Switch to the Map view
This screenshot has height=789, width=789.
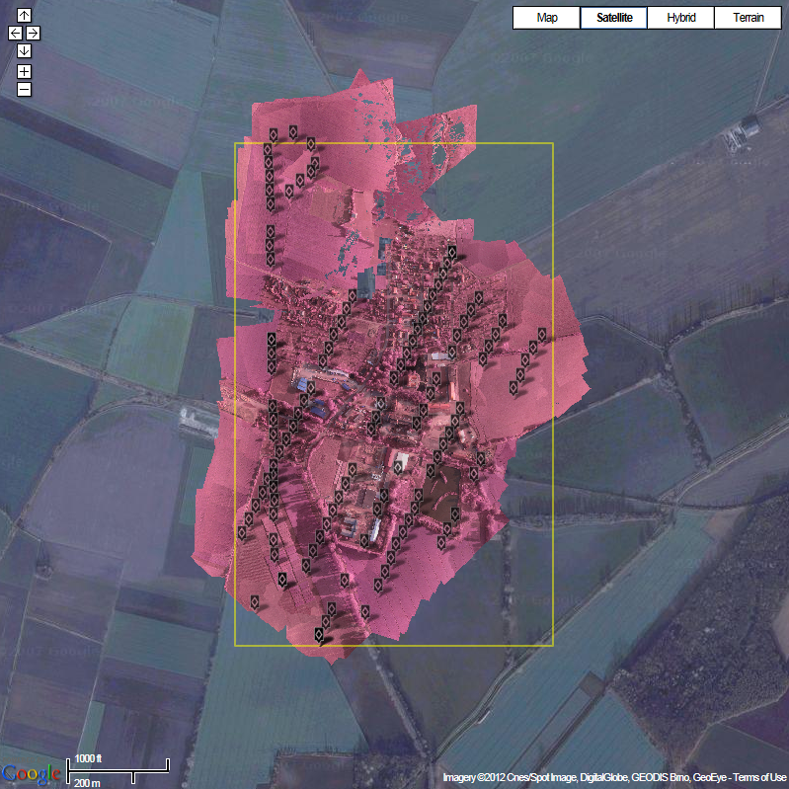pos(546,18)
